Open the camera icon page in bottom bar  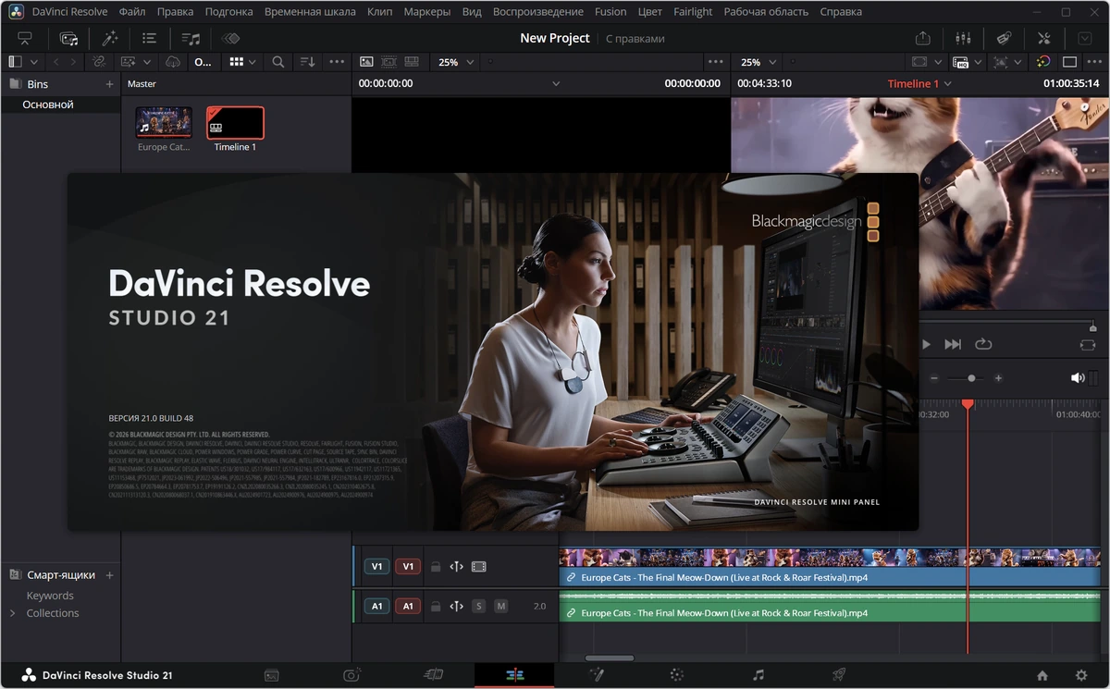click(351, 675)
